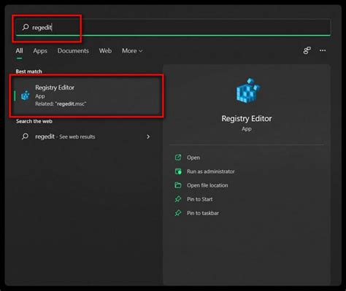This screenshot has width=346, height=291.
Task: Click the search box containing regedit
Action: (173, 27)
